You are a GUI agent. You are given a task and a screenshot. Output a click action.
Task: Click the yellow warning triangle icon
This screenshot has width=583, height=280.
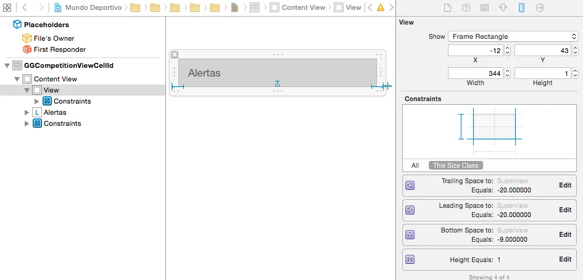click(x=381, y=7)
